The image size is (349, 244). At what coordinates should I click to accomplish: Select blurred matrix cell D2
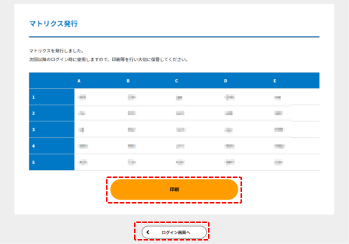click(x=228, y=113)
